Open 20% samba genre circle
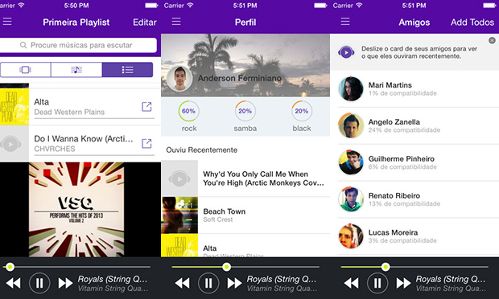 245,111
